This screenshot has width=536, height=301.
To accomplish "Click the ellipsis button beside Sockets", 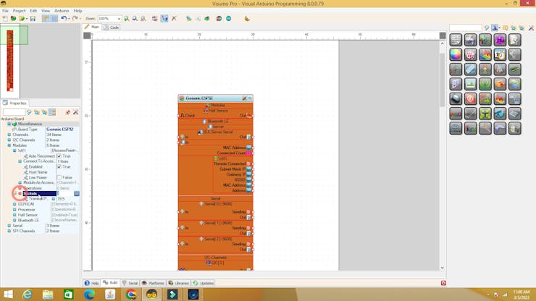I will point(76,194).
